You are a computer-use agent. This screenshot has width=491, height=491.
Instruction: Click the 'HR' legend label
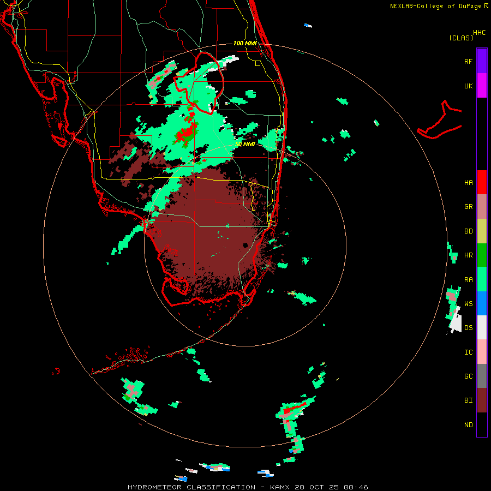[x=468, y=255]
